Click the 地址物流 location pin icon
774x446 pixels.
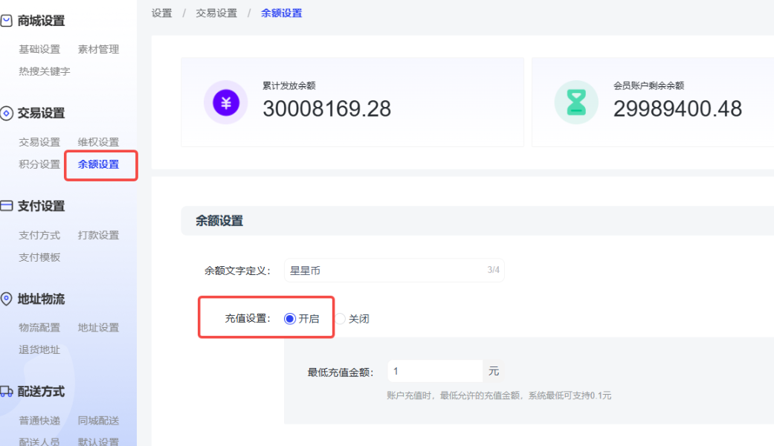pos(7,299)
